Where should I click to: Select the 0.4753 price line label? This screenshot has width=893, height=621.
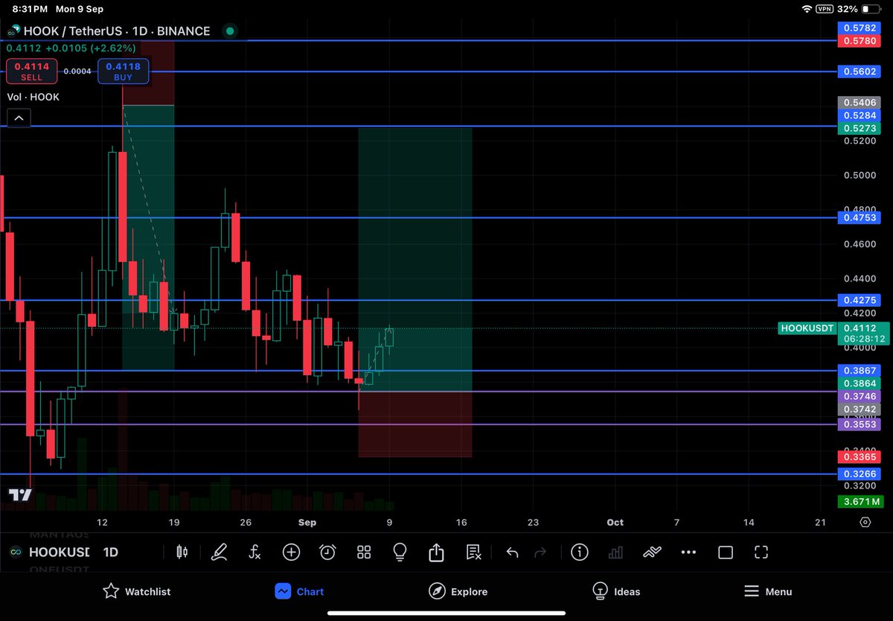point(860,217)
